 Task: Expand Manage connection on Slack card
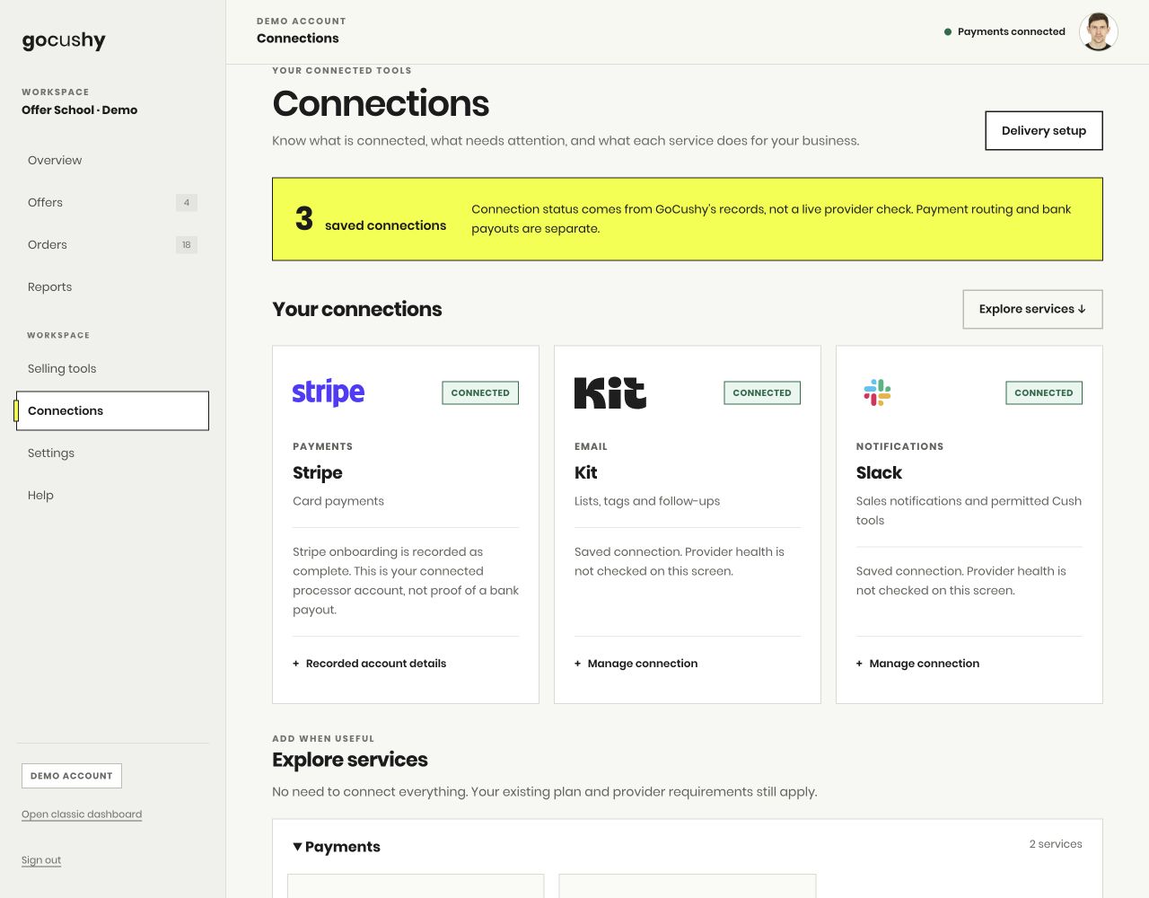(917, 664)
